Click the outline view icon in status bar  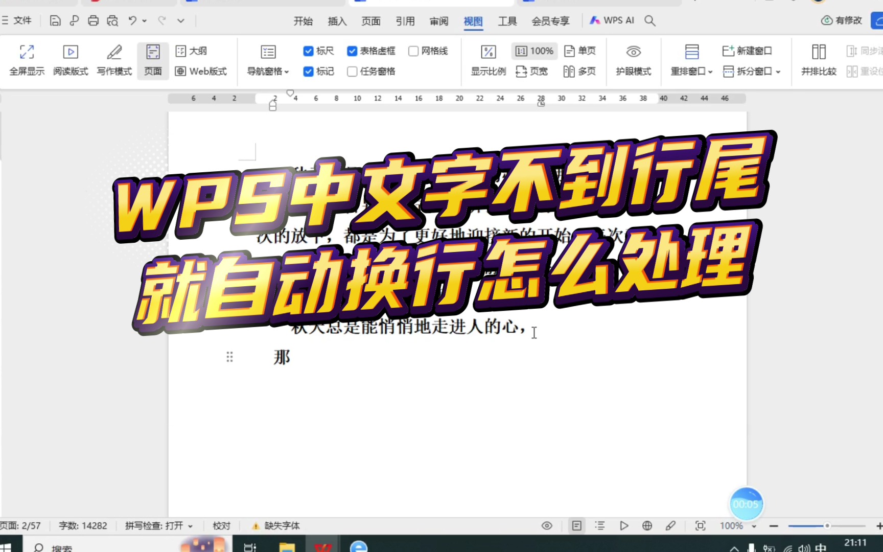click(x=600, y=525)
